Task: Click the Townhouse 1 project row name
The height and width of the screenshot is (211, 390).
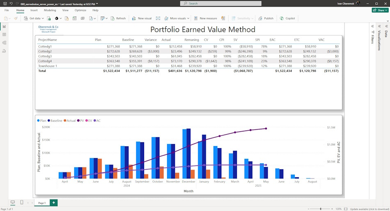Action: tap(48, 66)
